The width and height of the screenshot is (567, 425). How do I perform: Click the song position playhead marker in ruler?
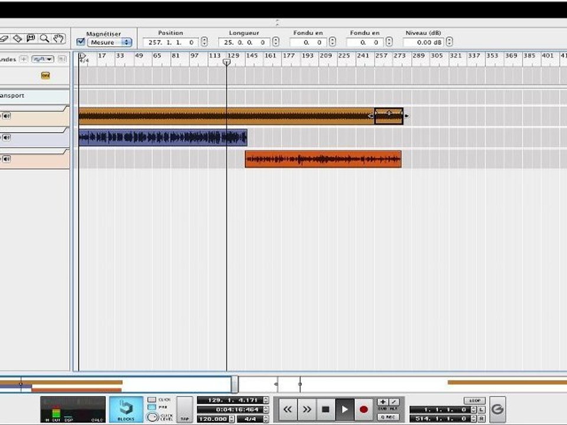(x=227, y=62)
